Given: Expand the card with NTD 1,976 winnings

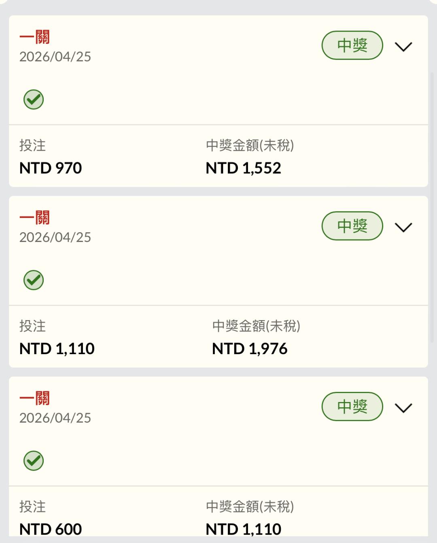Looking at the screenshot, I should tap(403, 227).
